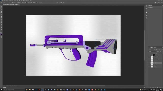Image resolution: width=163 pixels, height=91 pixels.
Task: Hide the currently selected layer
Action: coord(149,63)
